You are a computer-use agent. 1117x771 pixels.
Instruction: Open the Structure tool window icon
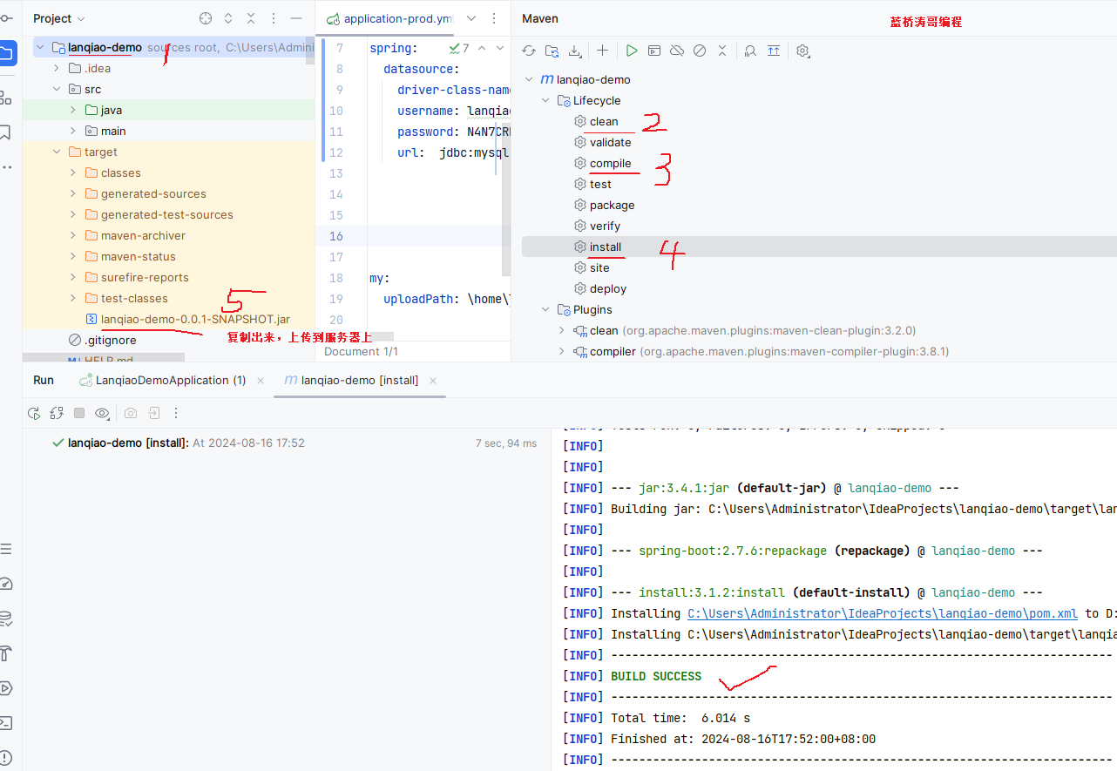tap(5, 97)
